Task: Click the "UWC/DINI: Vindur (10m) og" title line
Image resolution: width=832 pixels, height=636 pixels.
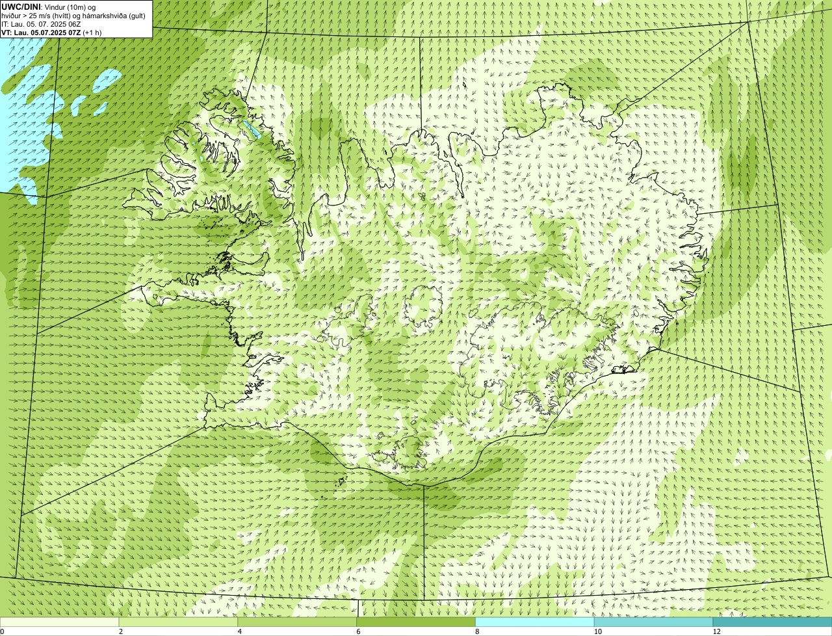Action: point(49,7)
